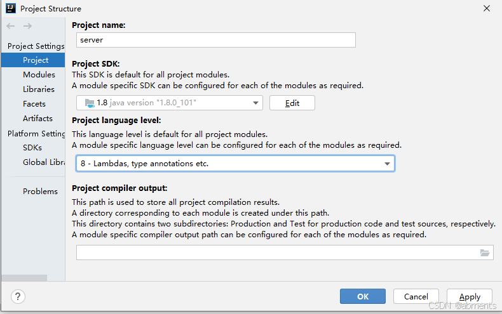Click the IntelliJ logo in the title bar
Screen dimensions: 502x314
click(11, 9)
